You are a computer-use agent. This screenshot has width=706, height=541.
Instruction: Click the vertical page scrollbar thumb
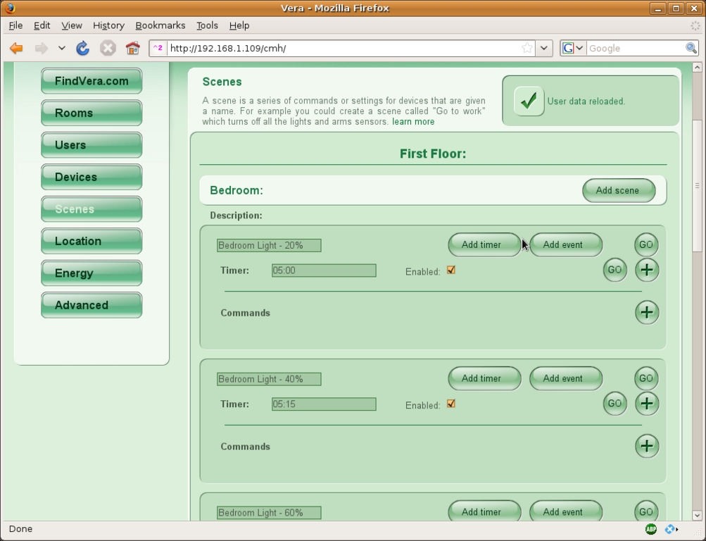pos(697,185)
